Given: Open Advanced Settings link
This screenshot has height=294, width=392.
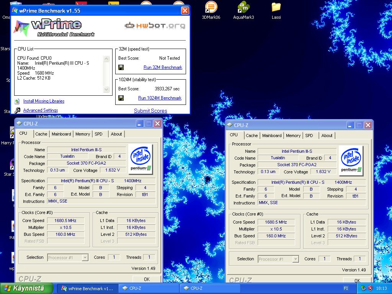Looking at the screenshot, I should click(x=41, y=110).
